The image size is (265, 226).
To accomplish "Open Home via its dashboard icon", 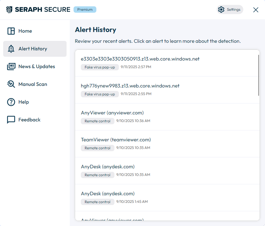I will click(11, 31).
